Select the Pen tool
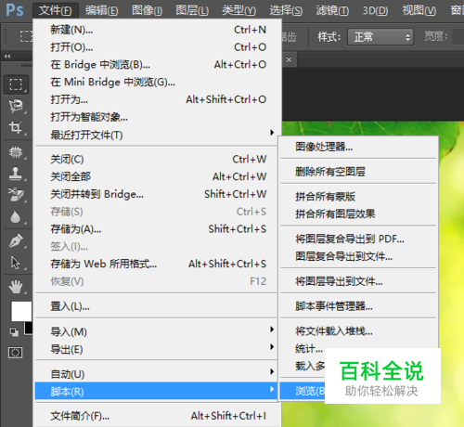This screenshot has height=427, width=464. coord(16,241)
